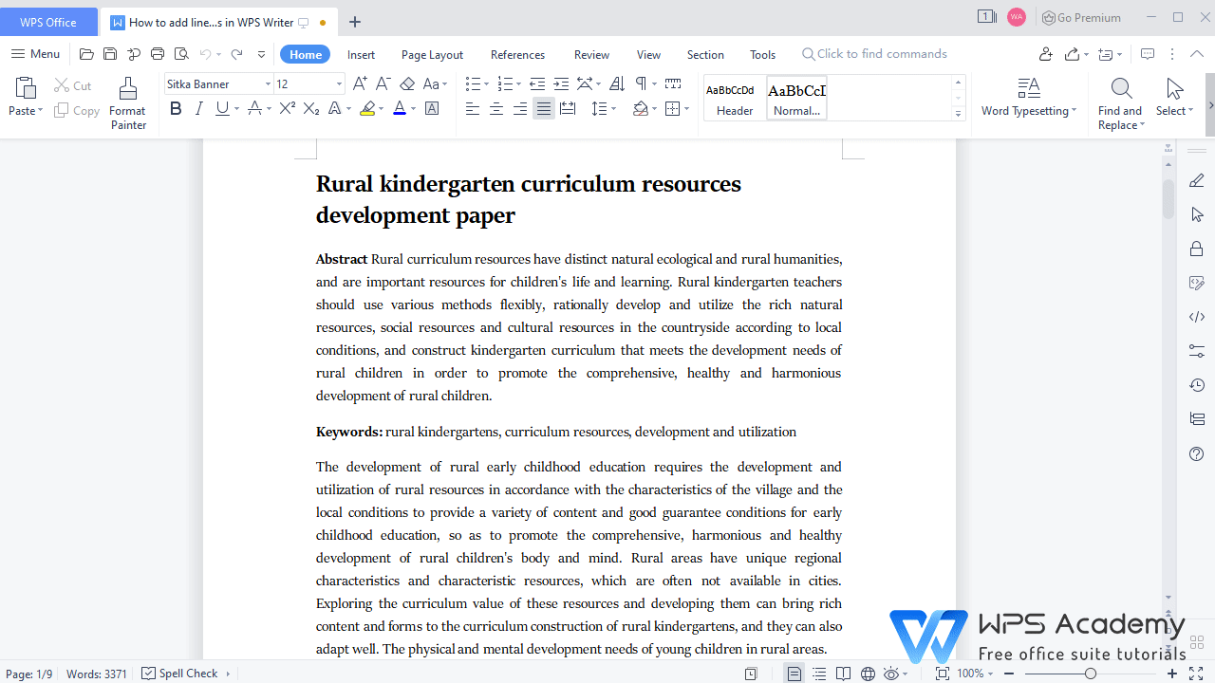Apply subscript formatting
The width and height of the screenshot is (1215, 683).
310,109
